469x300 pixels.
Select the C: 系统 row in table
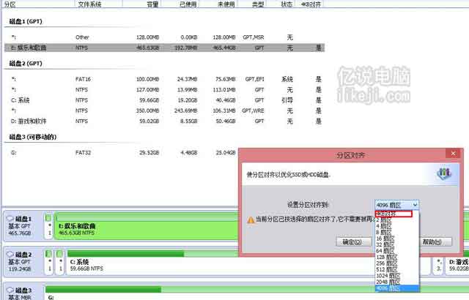pos(164,100)
